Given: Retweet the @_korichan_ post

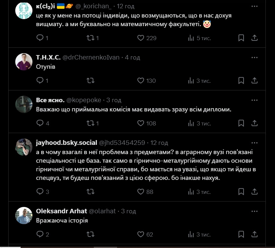Looking at the screenshot, I should [x=91, y=38].
